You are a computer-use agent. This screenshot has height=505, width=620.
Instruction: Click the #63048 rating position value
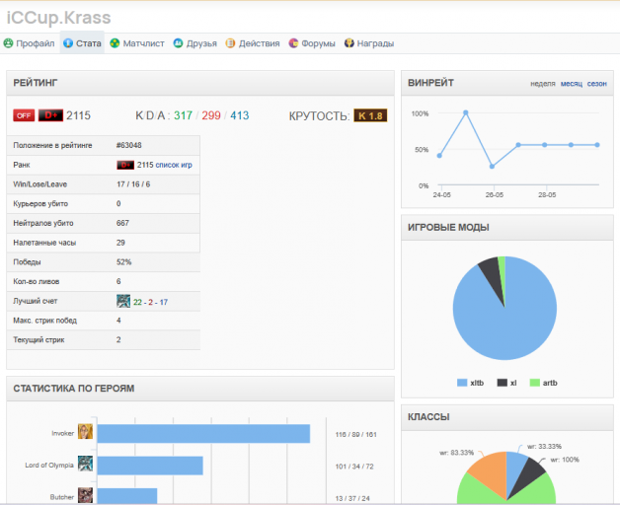129,145
